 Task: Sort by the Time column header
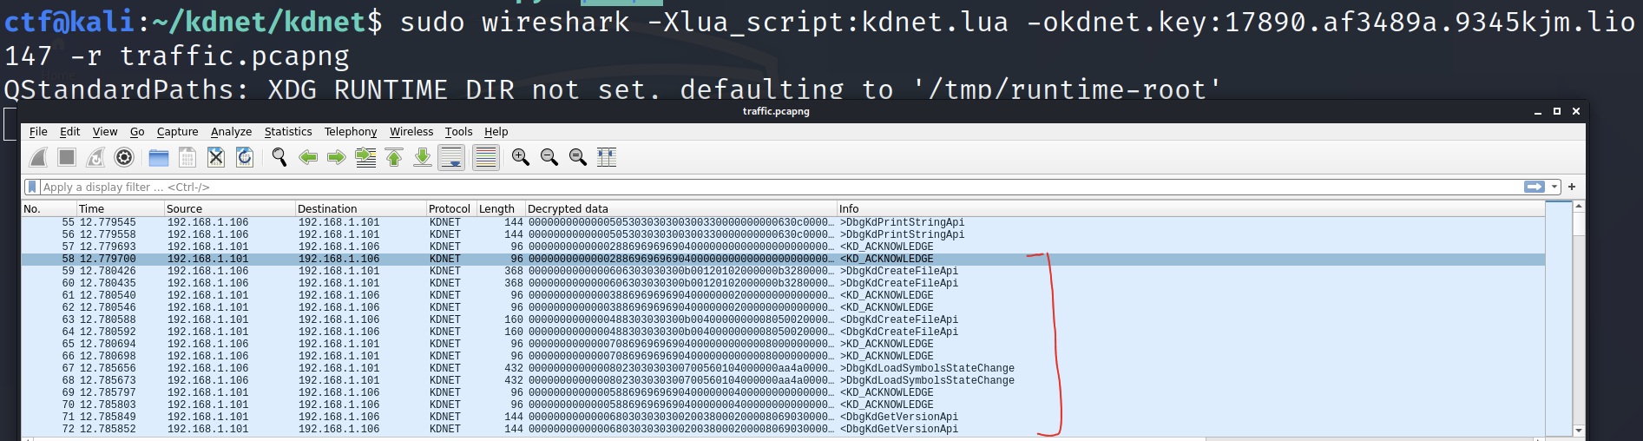tap(121, 208)
